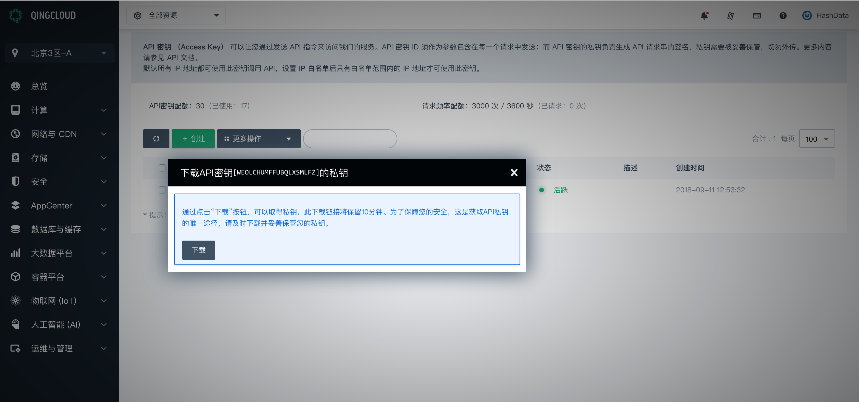
Task: Expand the 存储 menu chevron
Action: (104, 158)
